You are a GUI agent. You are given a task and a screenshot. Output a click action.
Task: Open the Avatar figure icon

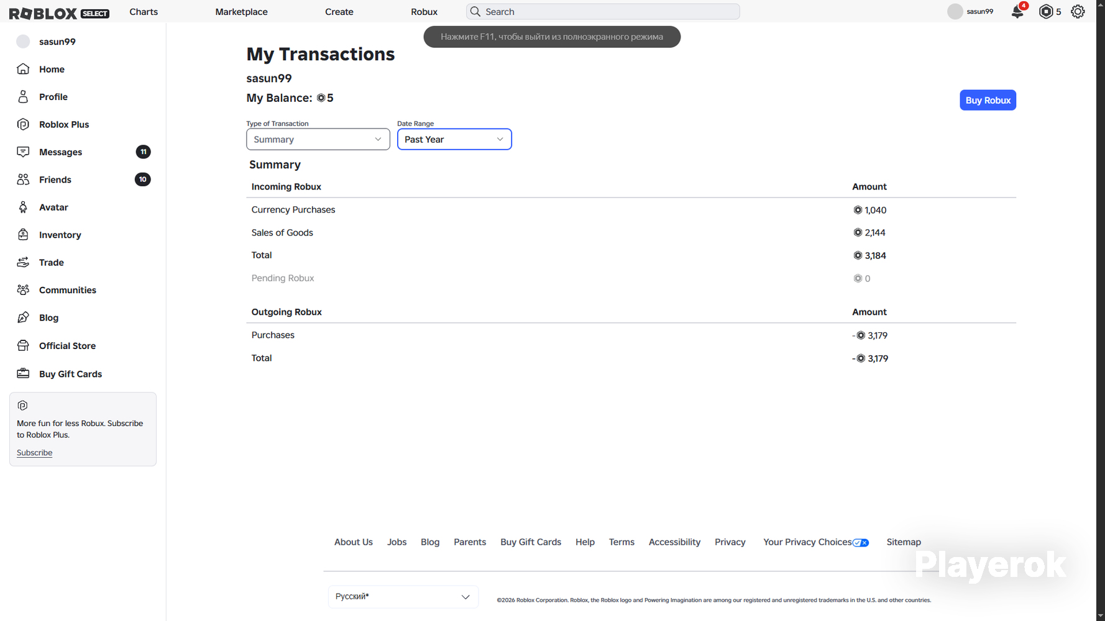23,207
